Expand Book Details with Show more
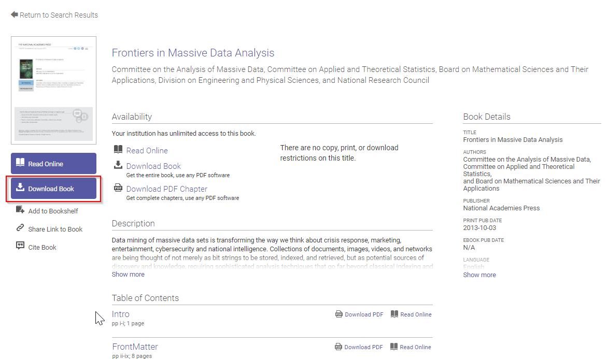This screenshot has height=359, width=607. [x=479, y=275]
